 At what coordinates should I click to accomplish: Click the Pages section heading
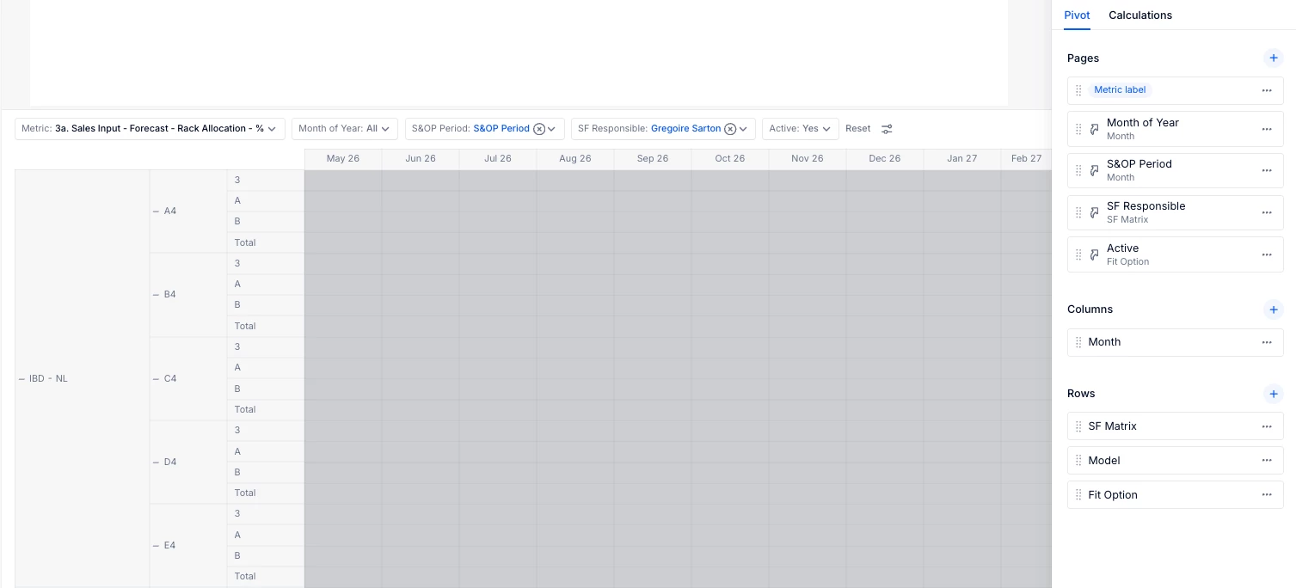coord(1083,58)
